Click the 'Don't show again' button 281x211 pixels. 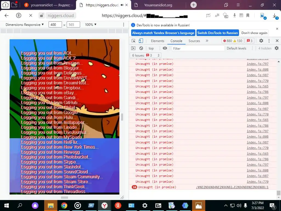pyautogui.click(x=254, y=33)
